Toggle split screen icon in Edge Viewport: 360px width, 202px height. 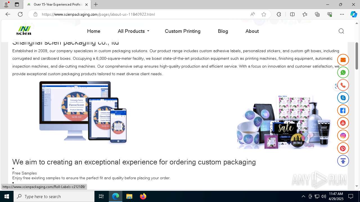pyautogui.click(x=292, y=14)
